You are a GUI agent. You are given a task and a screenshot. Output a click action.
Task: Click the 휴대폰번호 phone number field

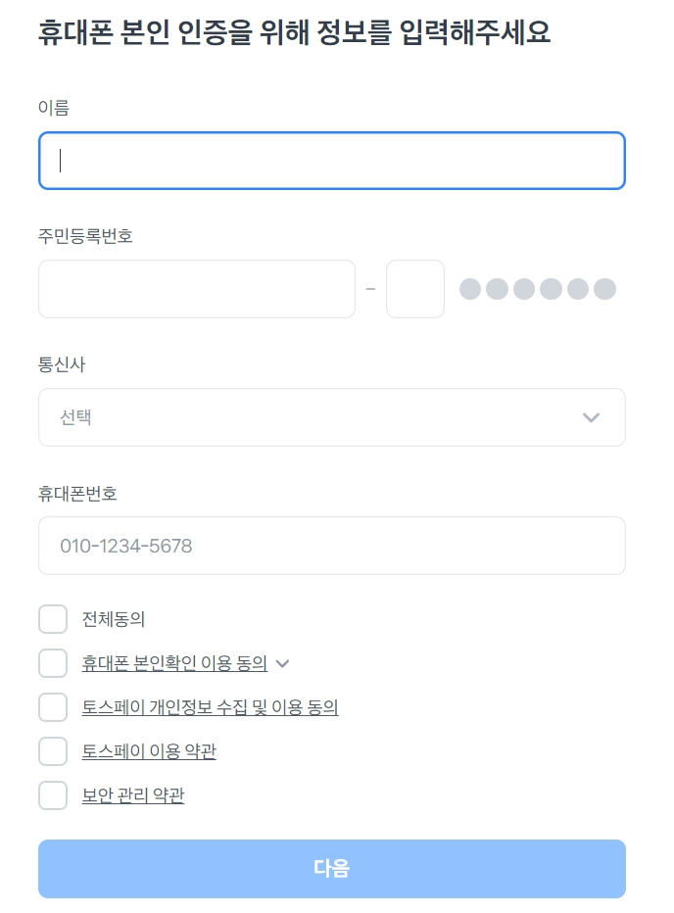click(331, 546)
